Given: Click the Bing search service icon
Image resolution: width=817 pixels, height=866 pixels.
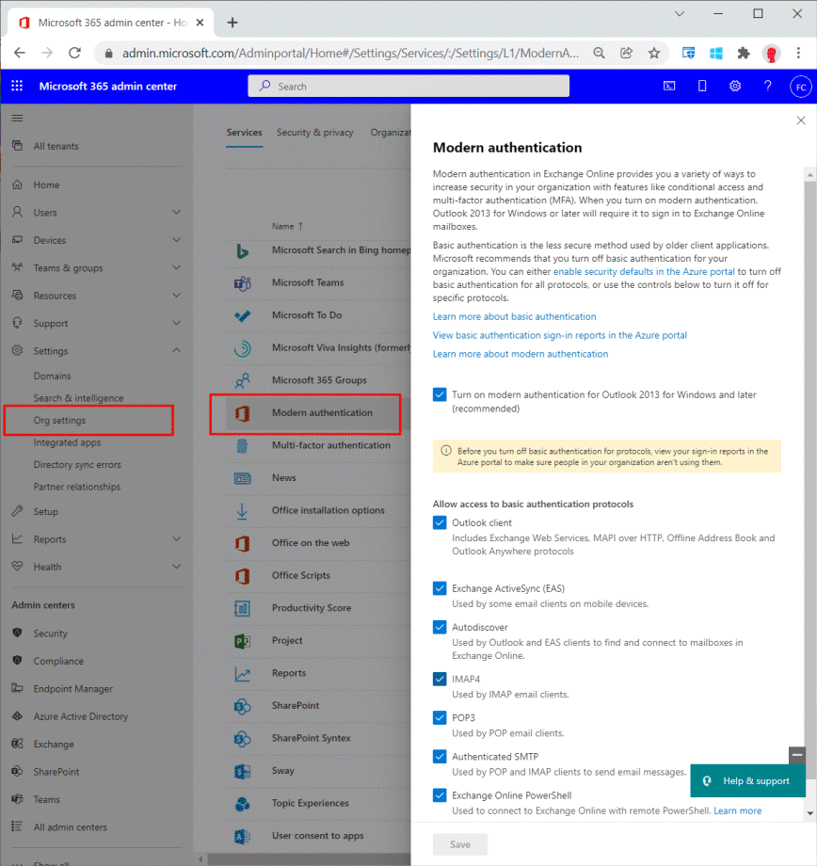Looking at the screenshot, I should [x=243, y=250].
